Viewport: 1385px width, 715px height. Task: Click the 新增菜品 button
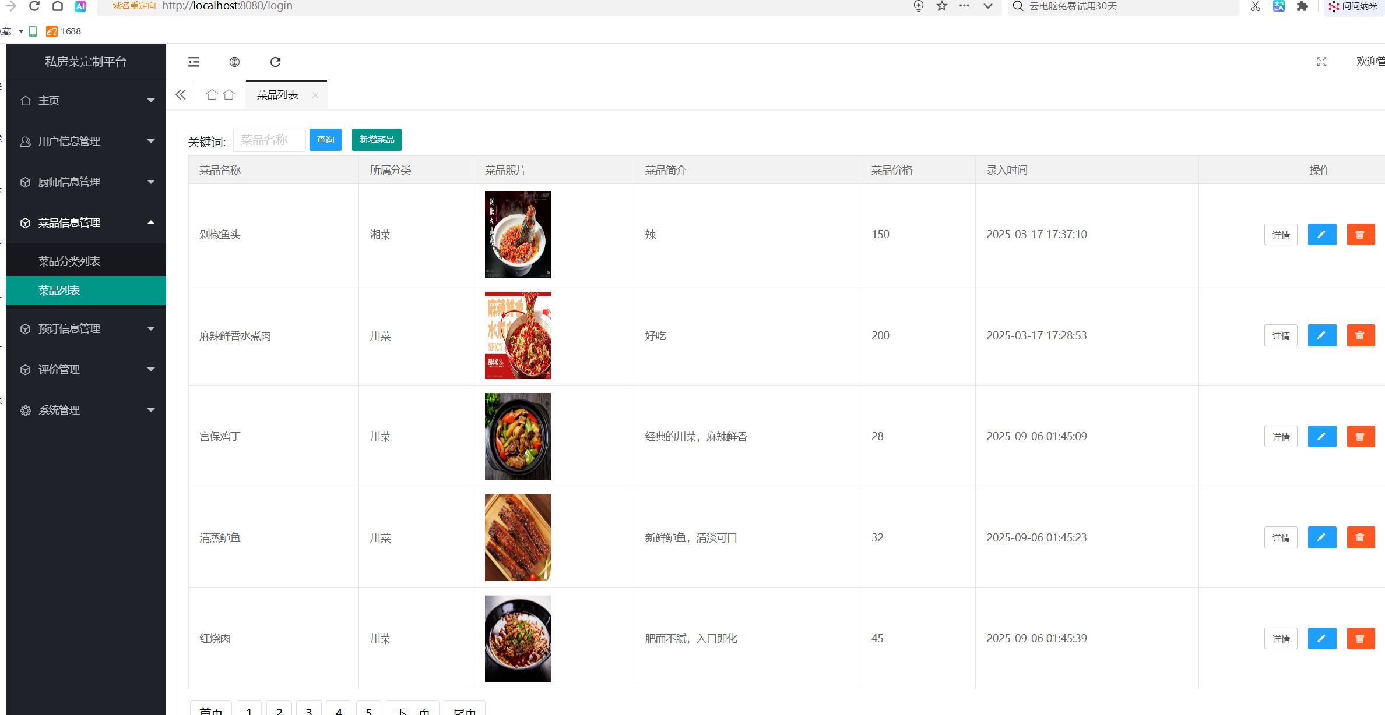tap(377, 140)
